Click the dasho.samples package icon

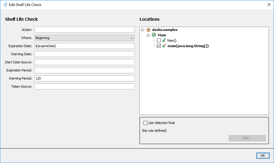(148, 30)
